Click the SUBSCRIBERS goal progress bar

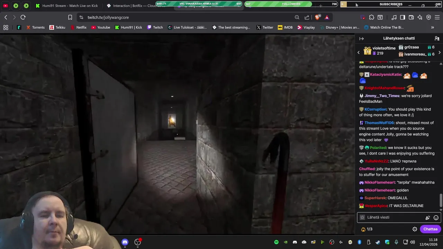click(x=391, y=4)
